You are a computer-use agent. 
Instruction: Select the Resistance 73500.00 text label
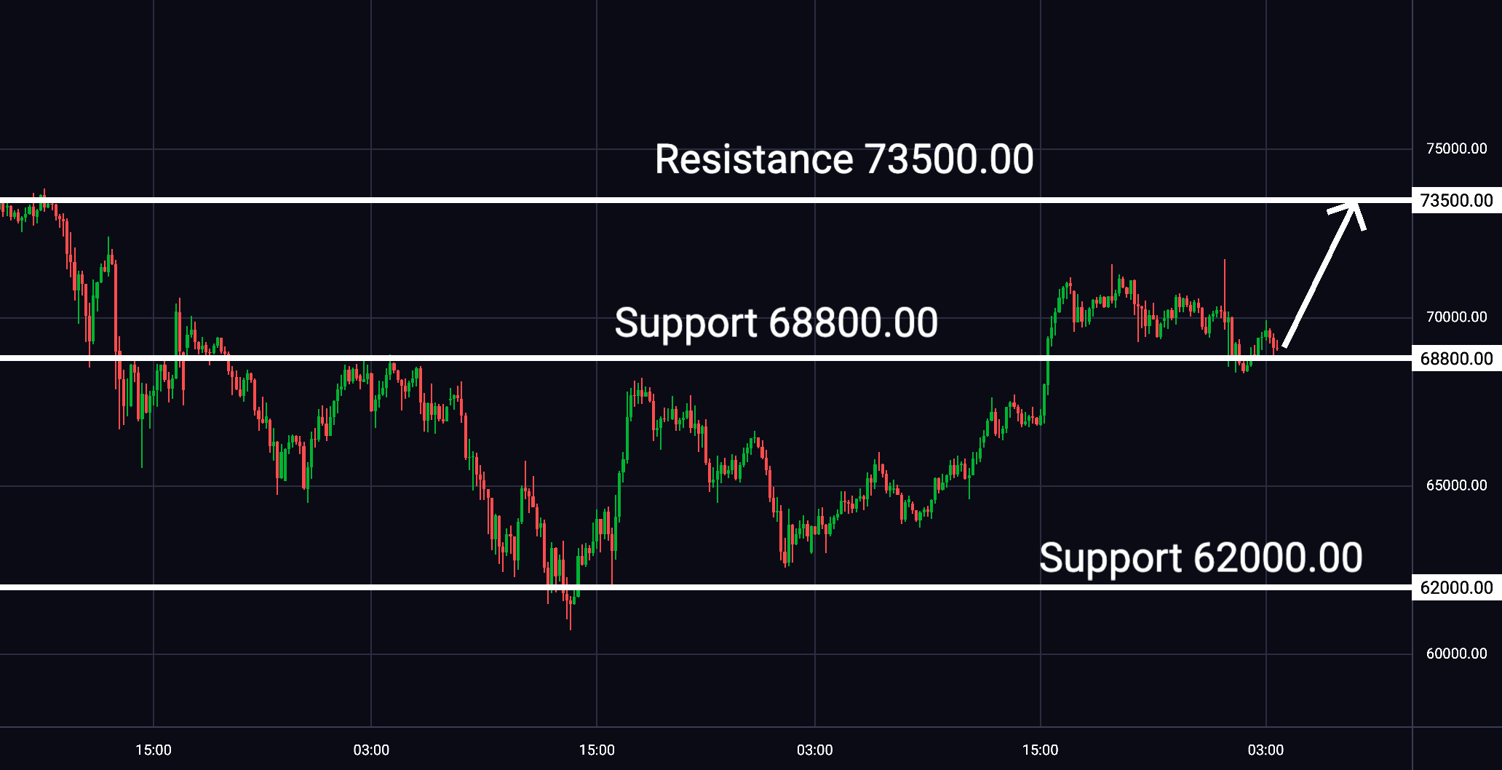[x=844, y=159]
